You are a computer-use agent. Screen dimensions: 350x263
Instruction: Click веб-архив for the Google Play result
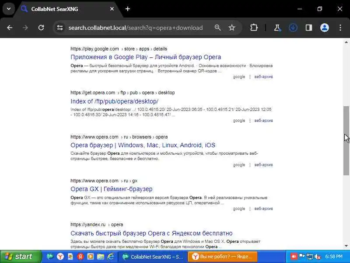click(x=264, y=77)
